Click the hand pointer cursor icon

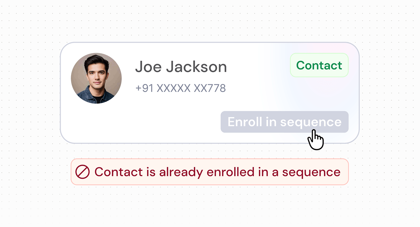(315, 140)
